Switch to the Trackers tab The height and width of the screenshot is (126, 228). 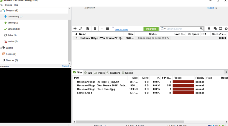click(x=113, y=73)
